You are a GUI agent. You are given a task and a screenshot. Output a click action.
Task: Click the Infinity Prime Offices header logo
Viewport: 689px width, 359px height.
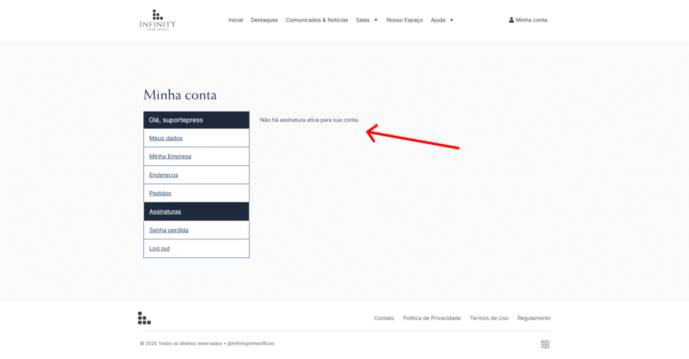157,20
